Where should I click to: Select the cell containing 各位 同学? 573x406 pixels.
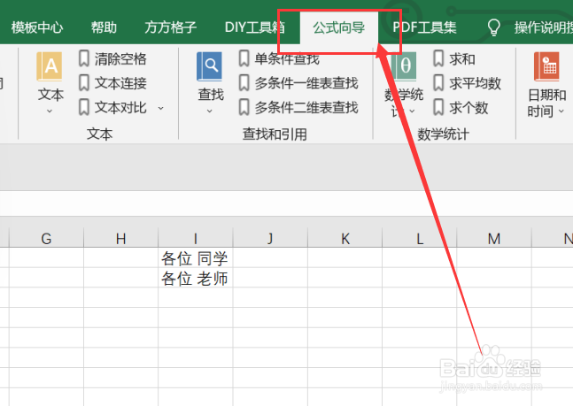196,257
